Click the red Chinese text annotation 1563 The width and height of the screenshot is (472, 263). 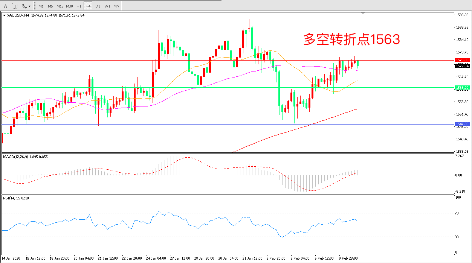tap(351, 39)
